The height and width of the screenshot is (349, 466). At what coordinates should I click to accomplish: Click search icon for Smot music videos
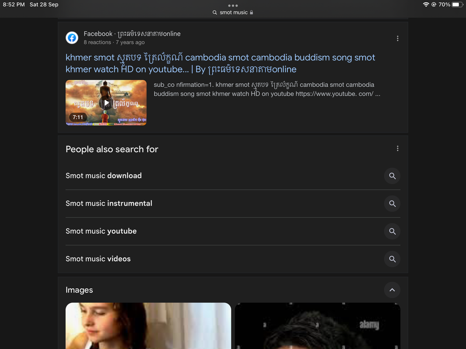click(392, 259)
